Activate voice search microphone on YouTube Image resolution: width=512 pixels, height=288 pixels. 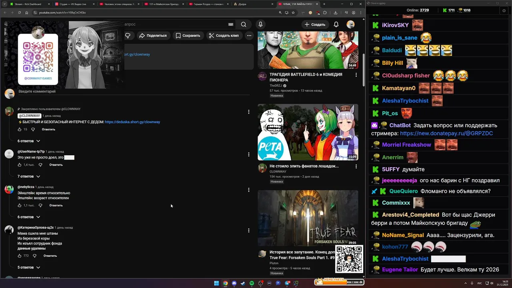point(260,24)
